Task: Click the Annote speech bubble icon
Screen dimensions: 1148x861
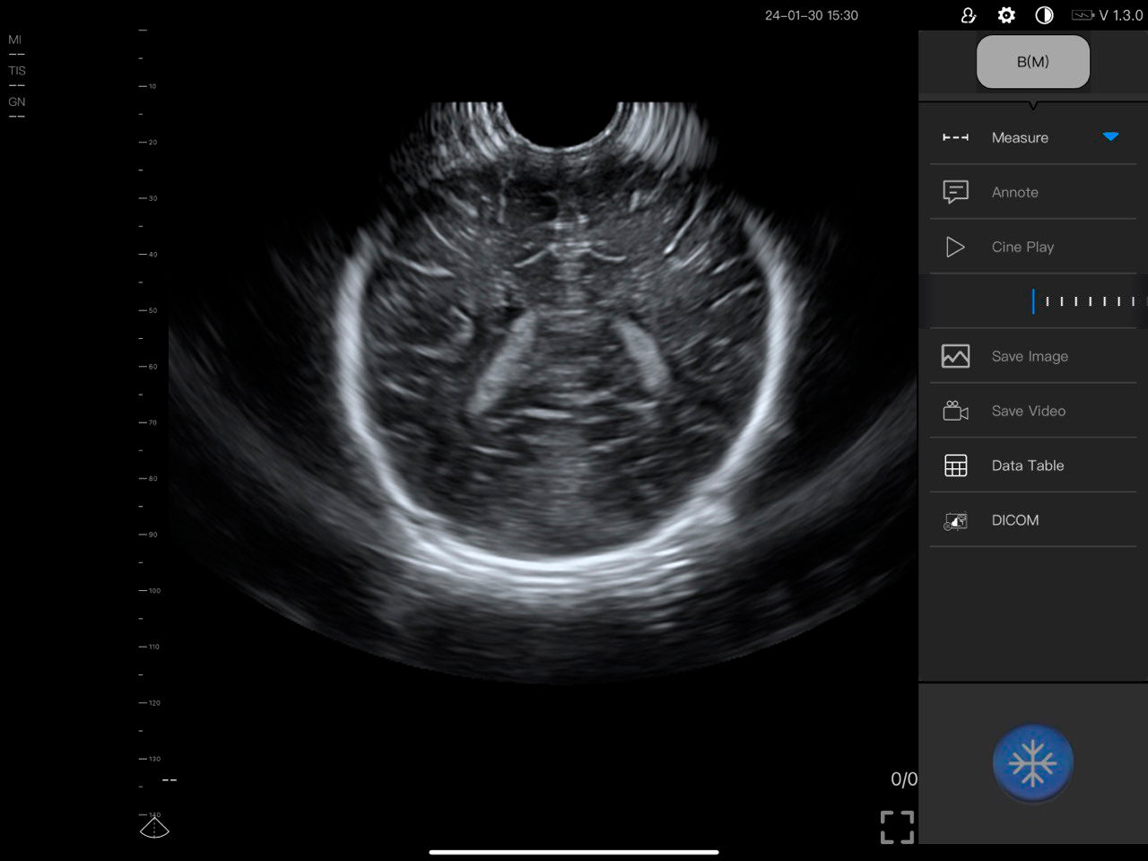Action: coord(955,192)
